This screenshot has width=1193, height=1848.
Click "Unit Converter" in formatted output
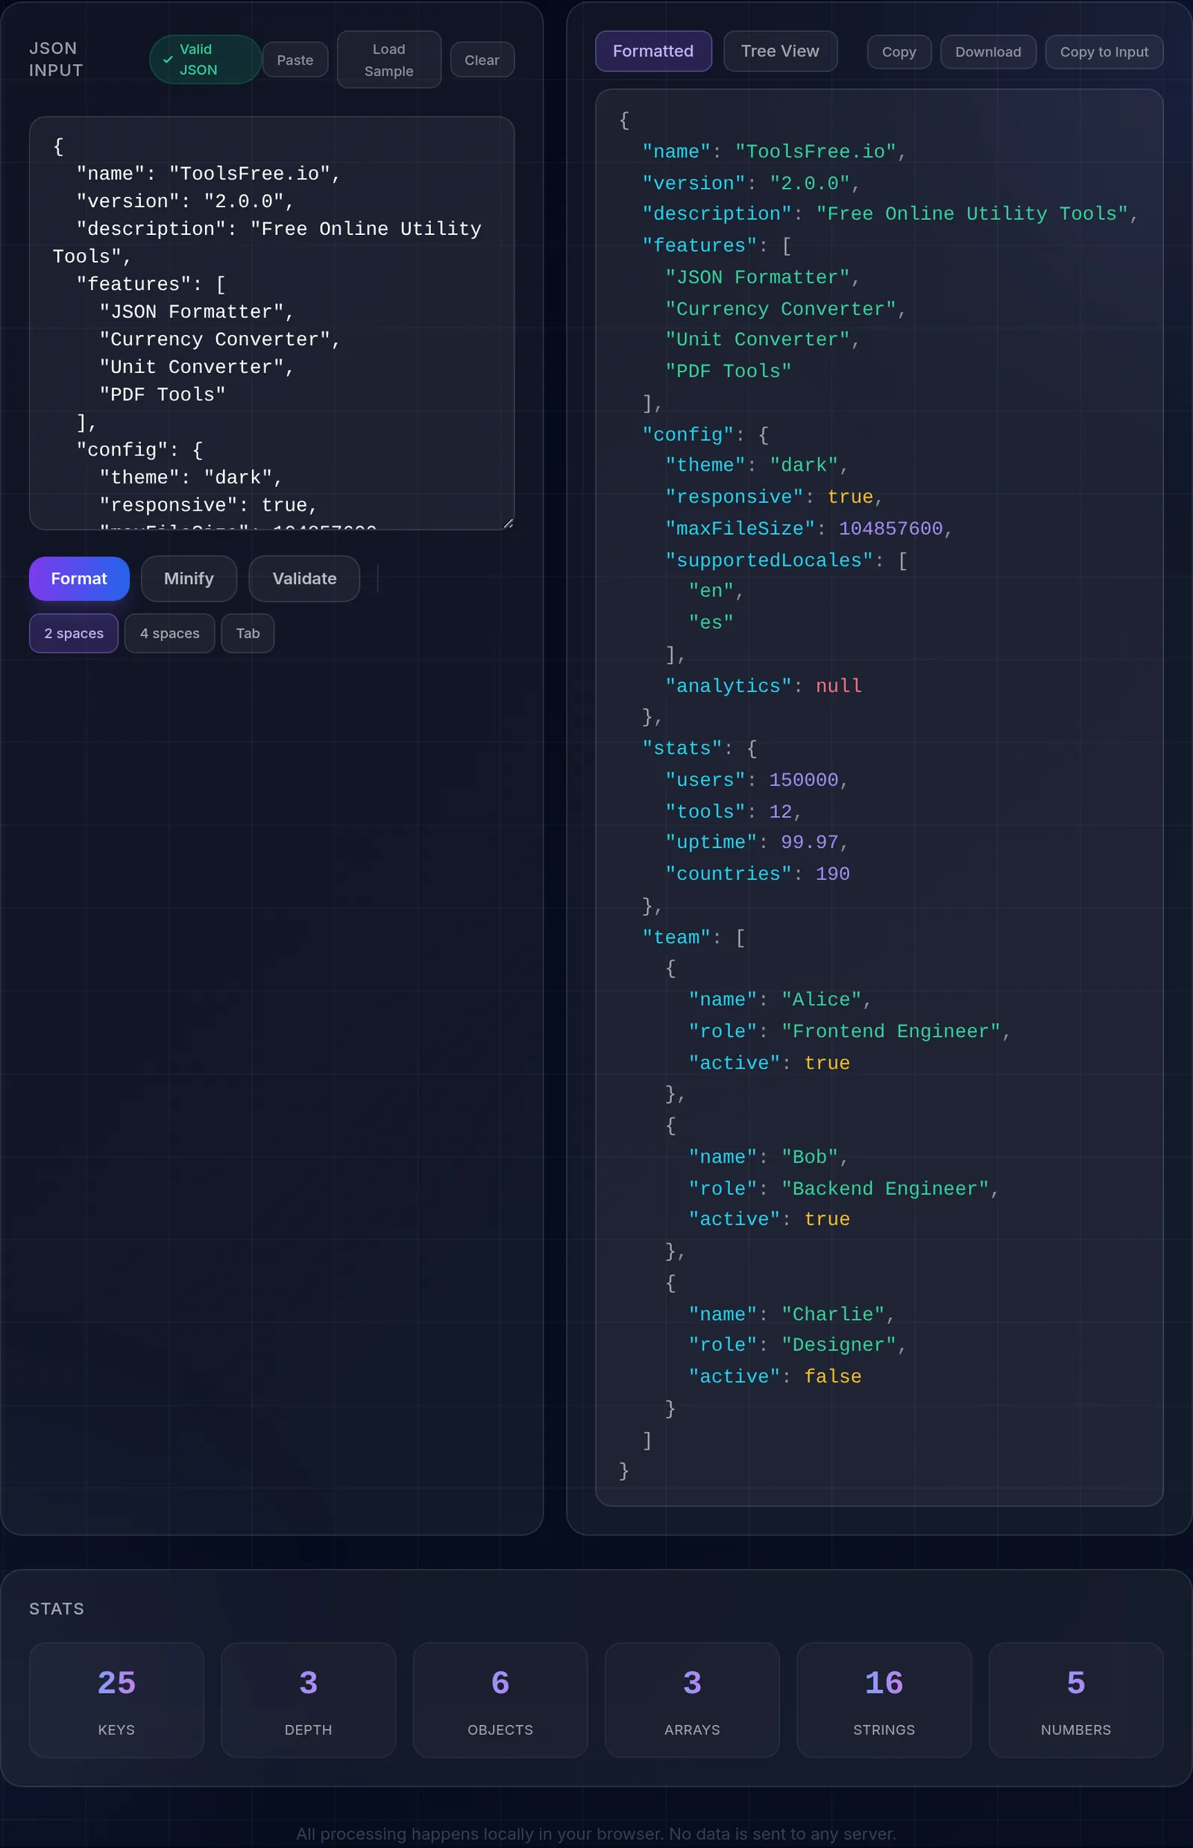click(x=757, y=339)
